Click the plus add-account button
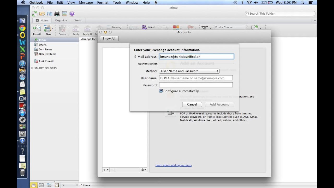Viewport: 334px width, 188px height. [x=106, y=170]
